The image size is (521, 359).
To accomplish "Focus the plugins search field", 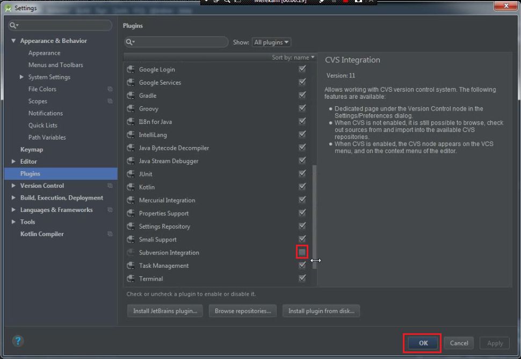I will click(x=176, y=42).
